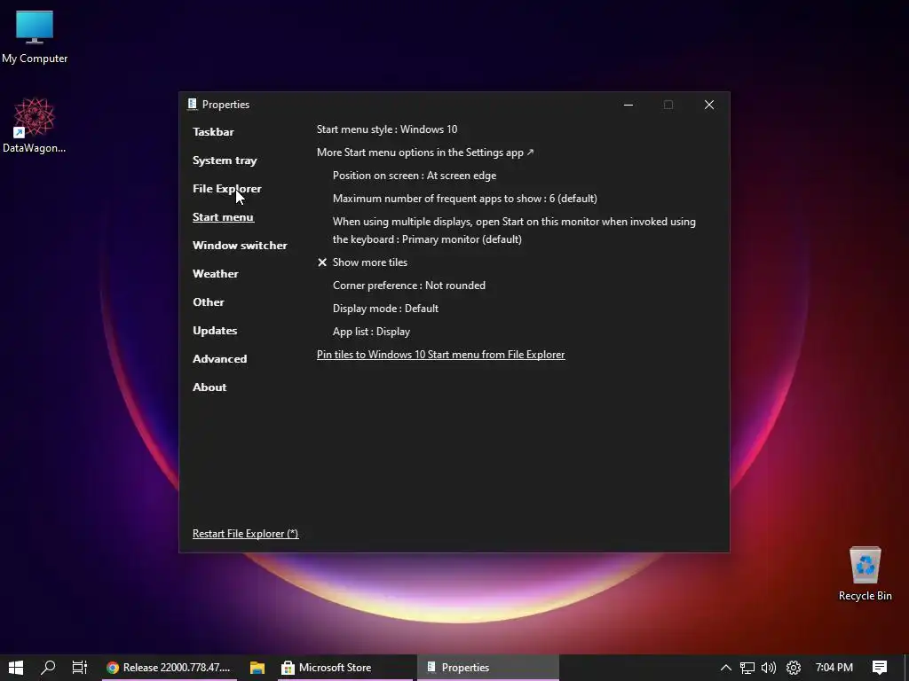Select the Start menu section

click(223, 217)
